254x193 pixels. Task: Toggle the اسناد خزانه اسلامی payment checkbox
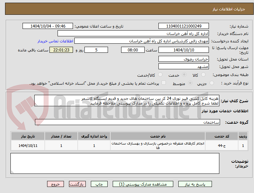[164, 83]
